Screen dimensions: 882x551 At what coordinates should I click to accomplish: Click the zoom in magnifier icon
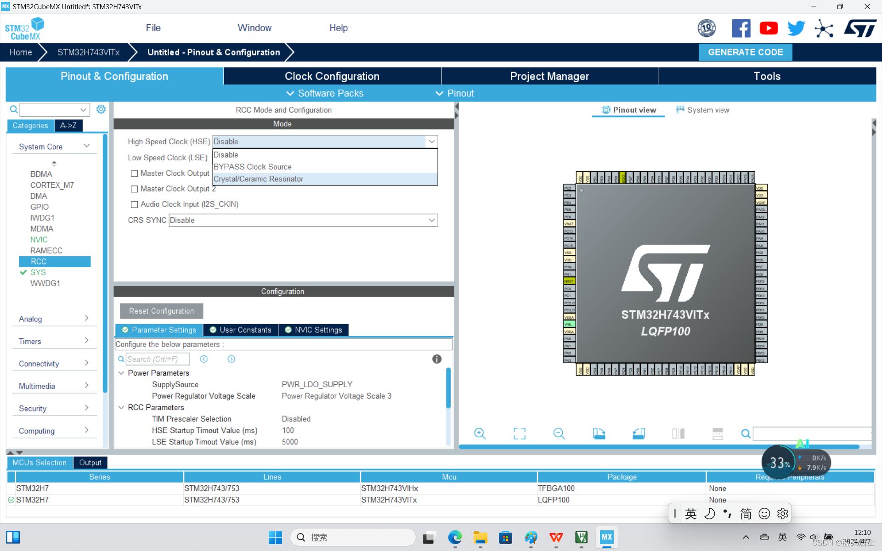480,433
